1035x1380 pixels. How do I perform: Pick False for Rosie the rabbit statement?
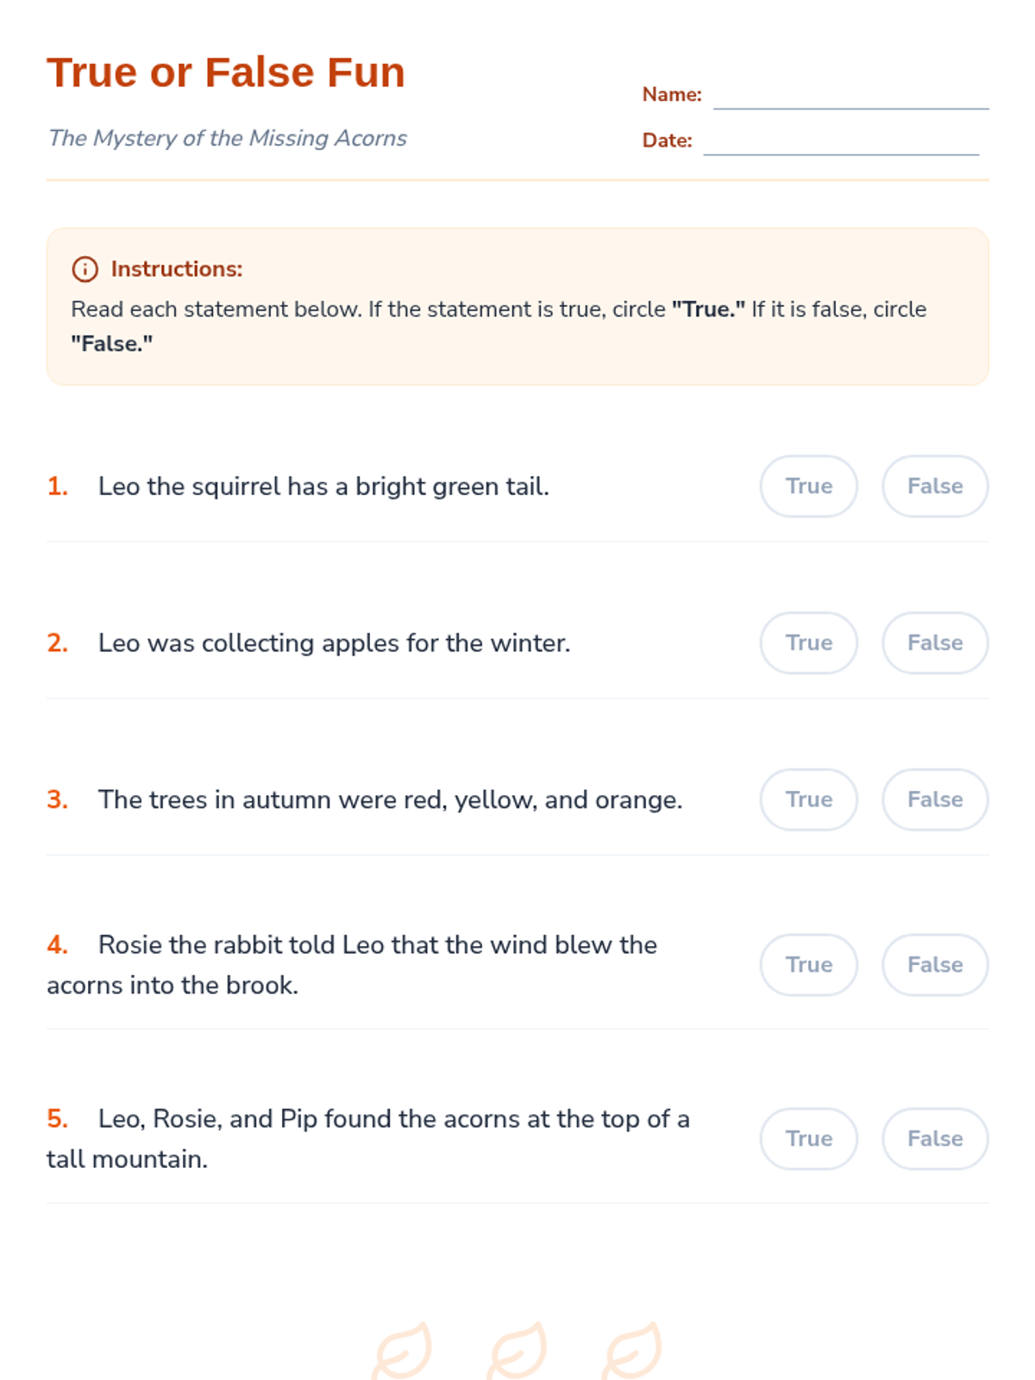(x=934, y=965)
